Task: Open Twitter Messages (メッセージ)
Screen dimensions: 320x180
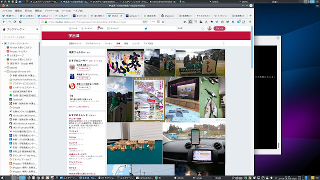Action: [113, 28]
